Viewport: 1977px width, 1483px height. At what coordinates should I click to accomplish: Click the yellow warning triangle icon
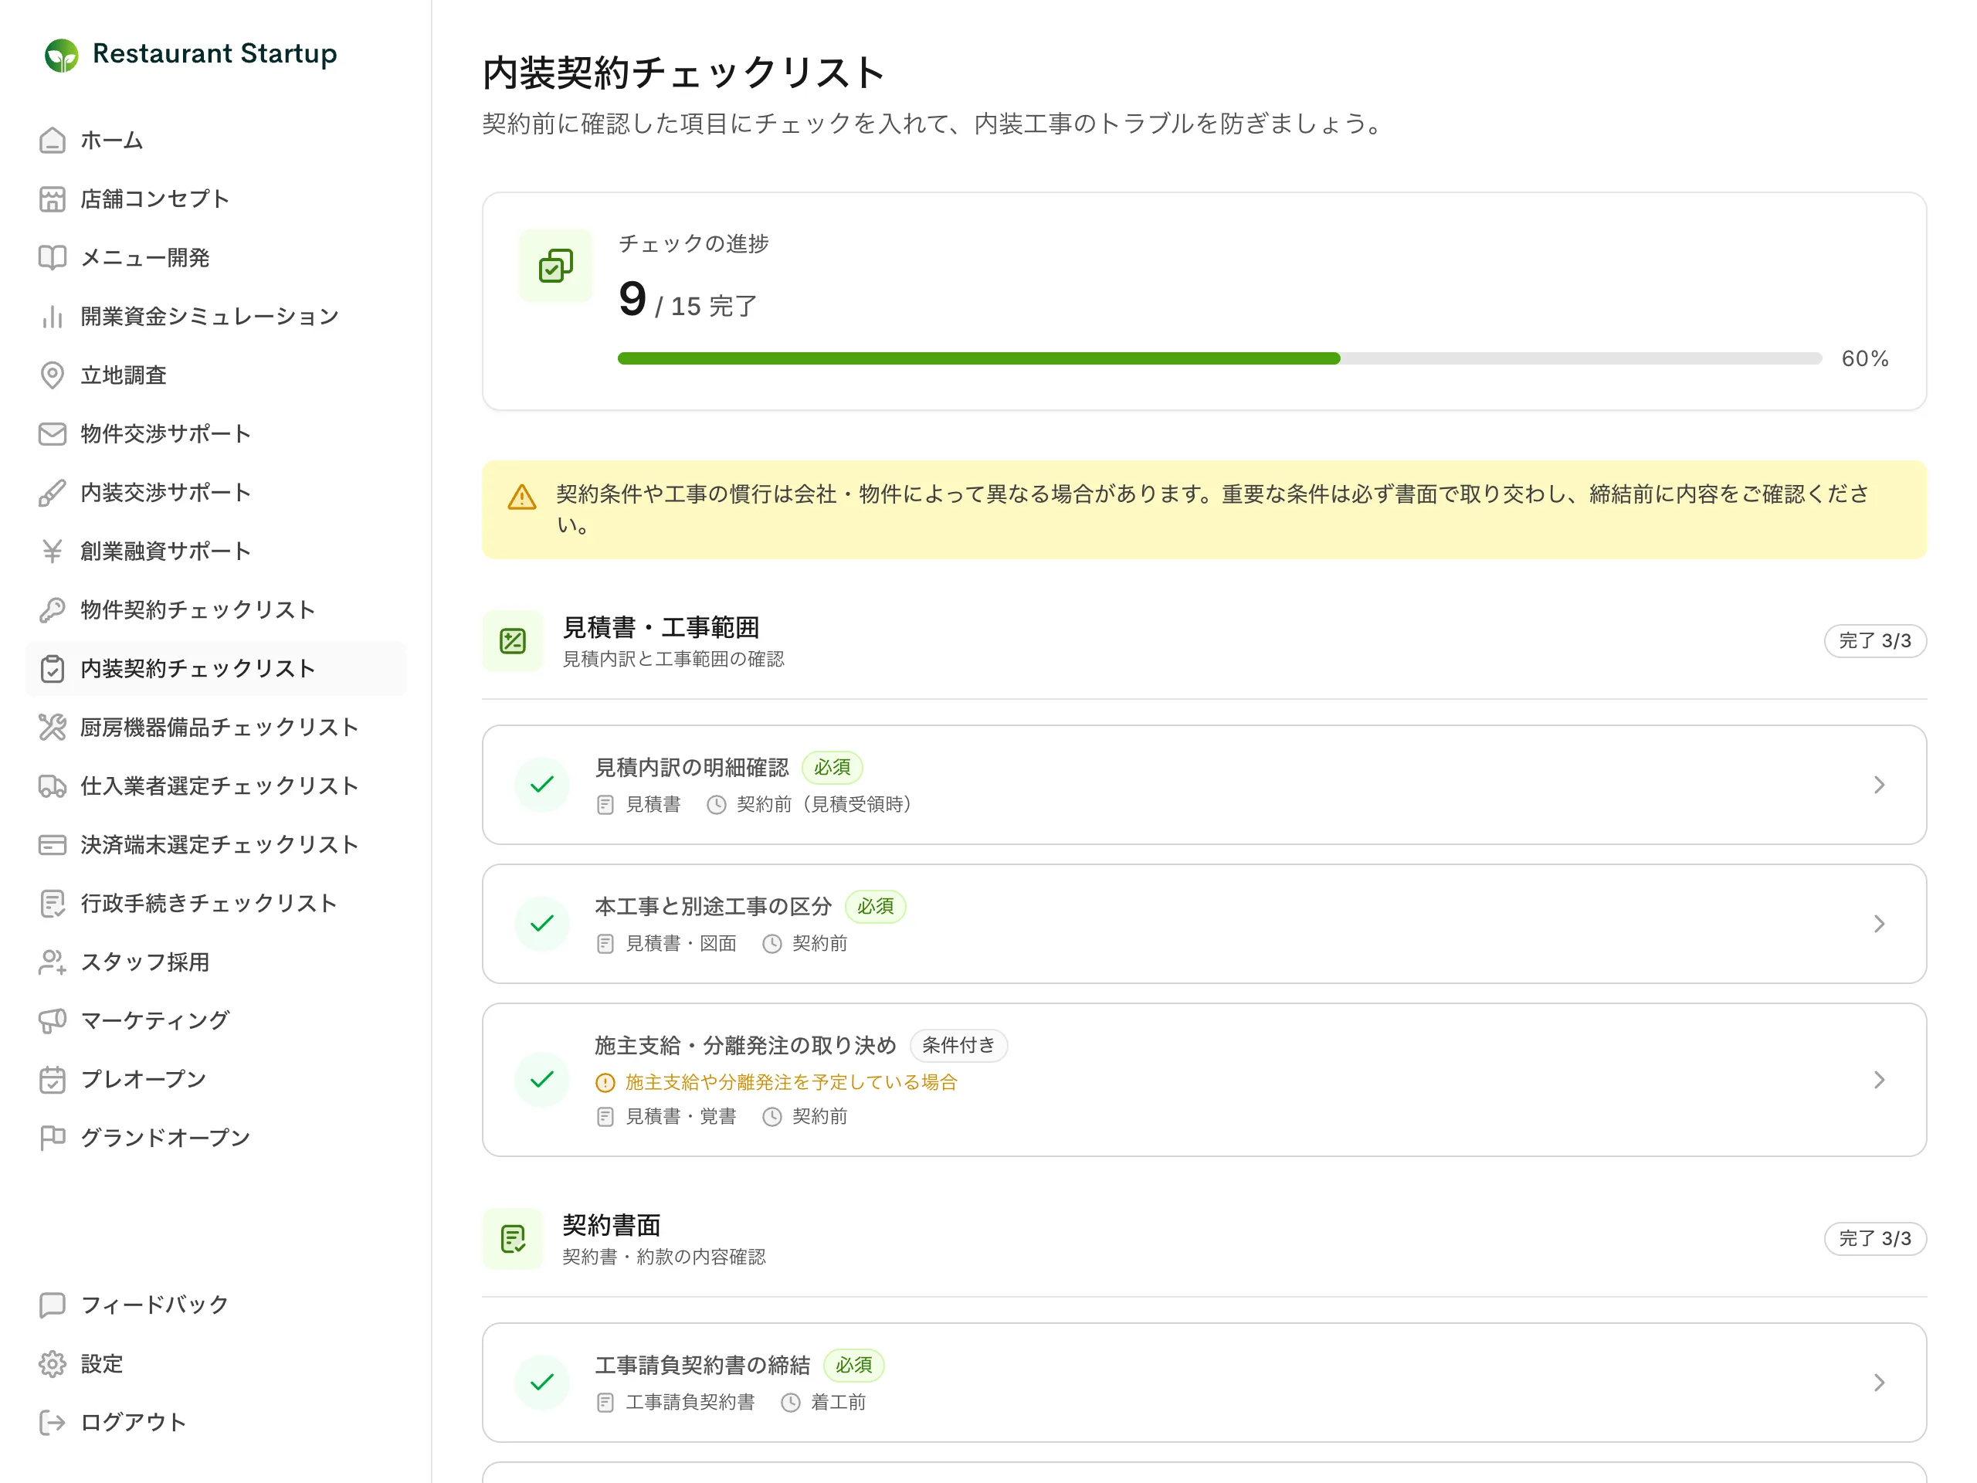click(522, 497)
